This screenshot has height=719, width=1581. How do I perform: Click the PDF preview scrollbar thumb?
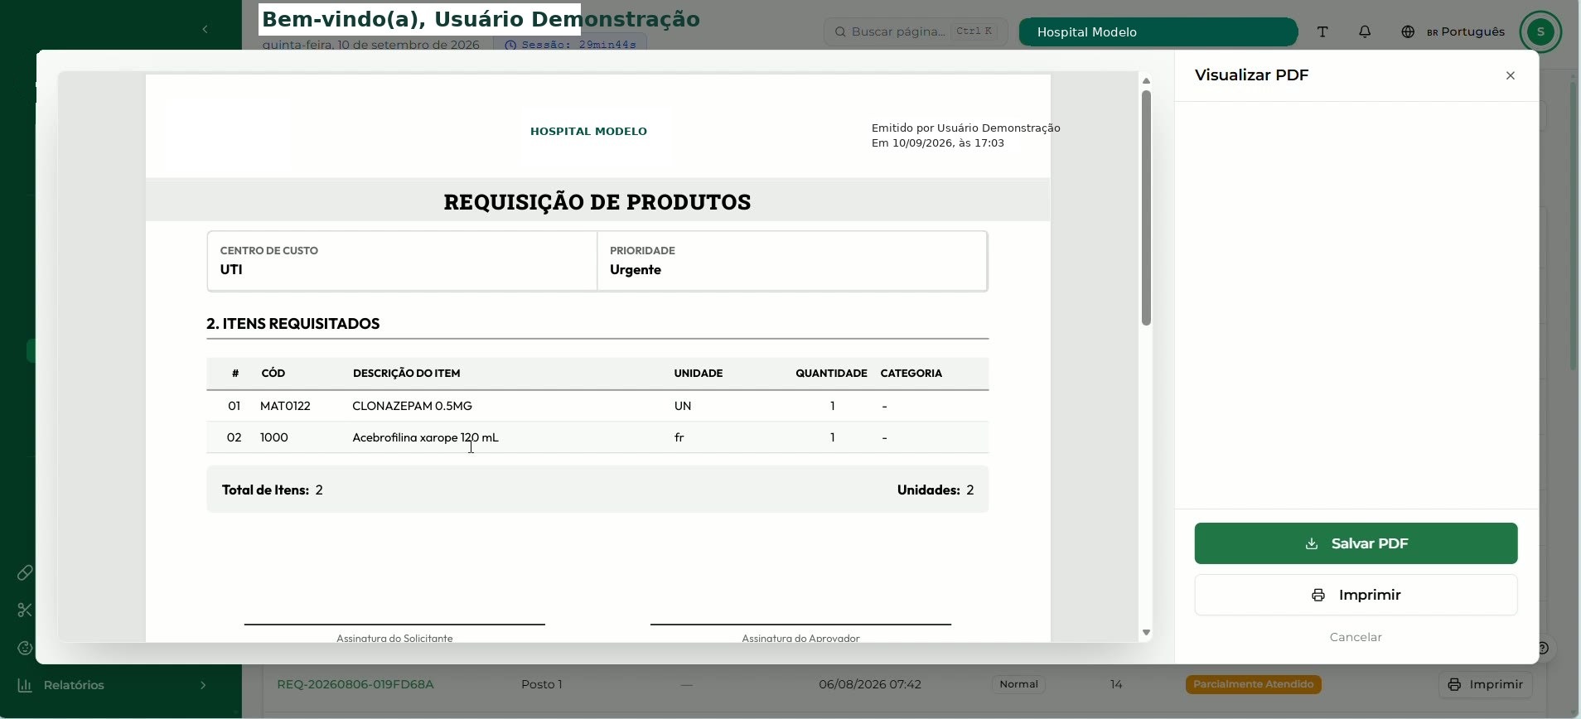point(1146,207)
